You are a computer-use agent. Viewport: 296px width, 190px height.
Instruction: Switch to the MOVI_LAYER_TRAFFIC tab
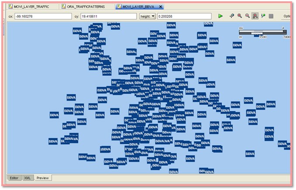click(31, 7)
